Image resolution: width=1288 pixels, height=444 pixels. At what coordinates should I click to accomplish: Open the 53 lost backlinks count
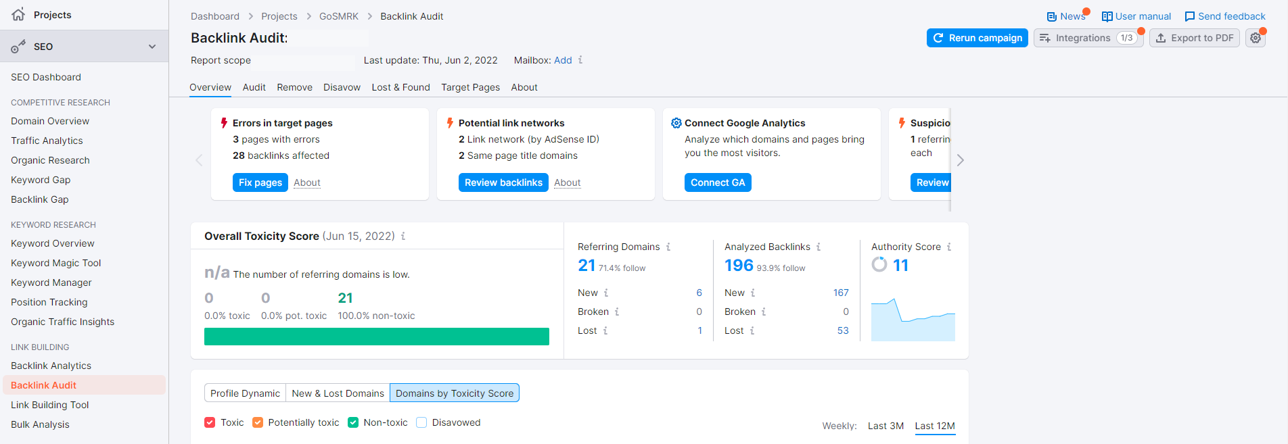tap(843, 330)
